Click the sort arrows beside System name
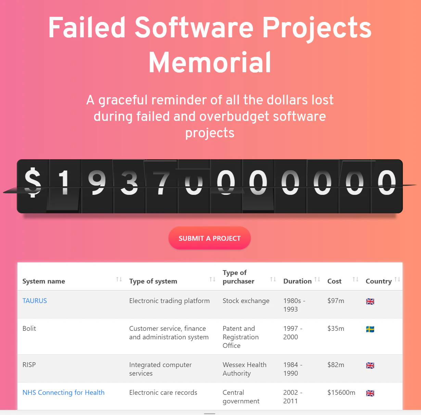The image size is (421, 415). tap(119, 279)
